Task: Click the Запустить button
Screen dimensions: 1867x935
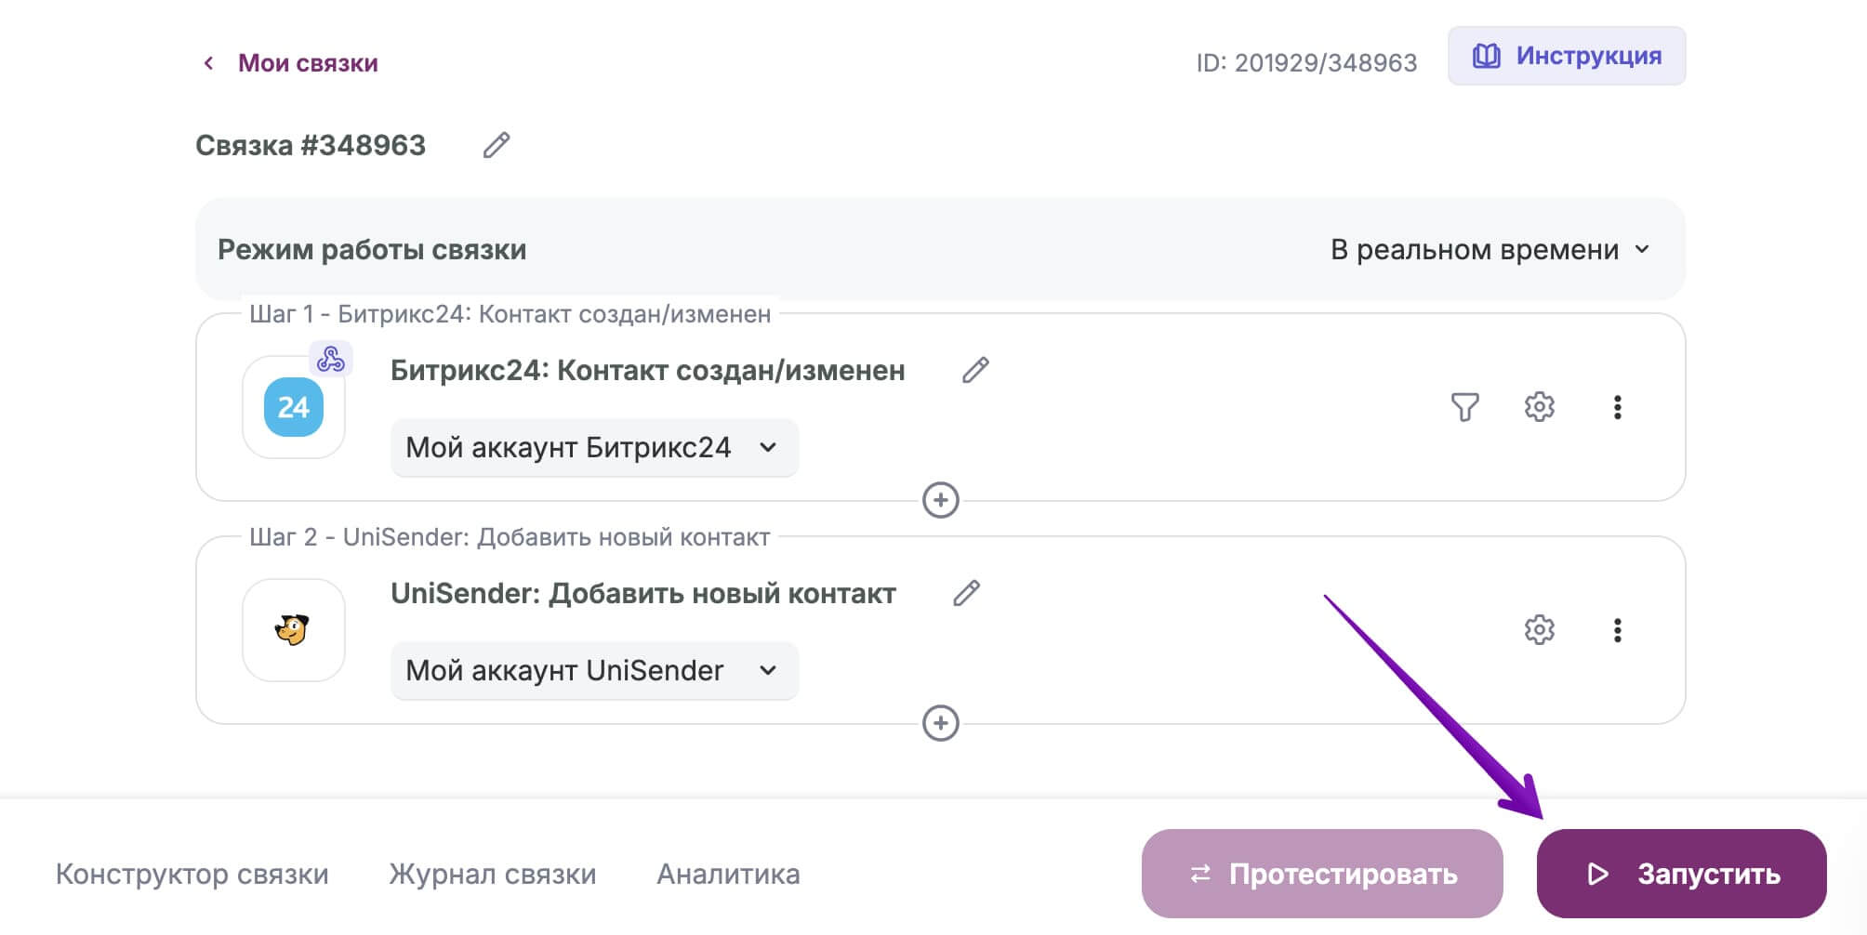Action: tap(1682, 874)
